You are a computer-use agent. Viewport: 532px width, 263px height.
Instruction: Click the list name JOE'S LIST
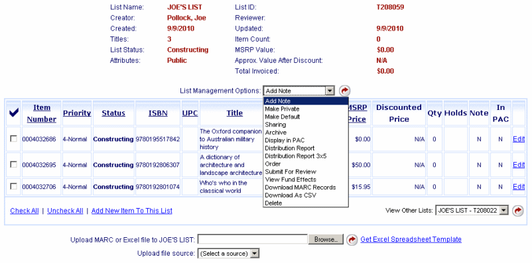184,7
